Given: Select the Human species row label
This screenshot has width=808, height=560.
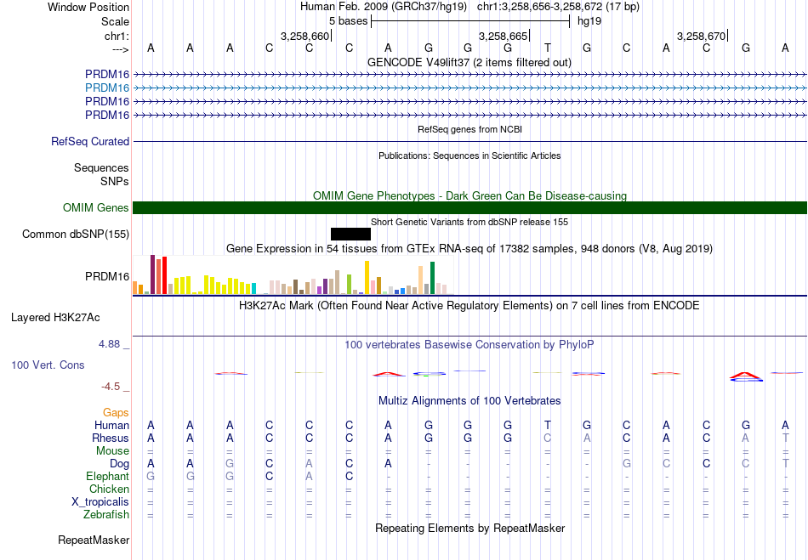Looking at the screenshot, I should click(x=111, y=426).
